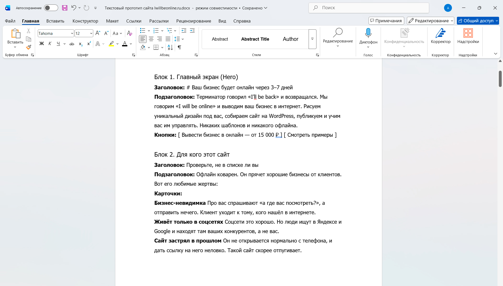Screen dimensions: 503x286
Task: Click the decrease indent icon
Action: point(184,31)
